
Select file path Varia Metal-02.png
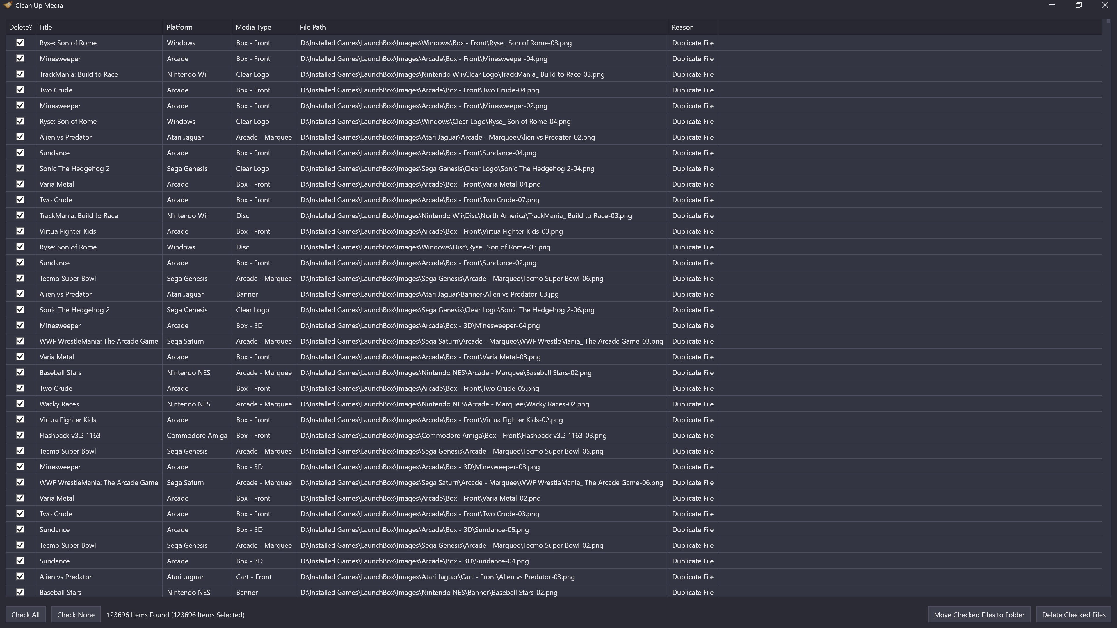(x=420, y=498)
